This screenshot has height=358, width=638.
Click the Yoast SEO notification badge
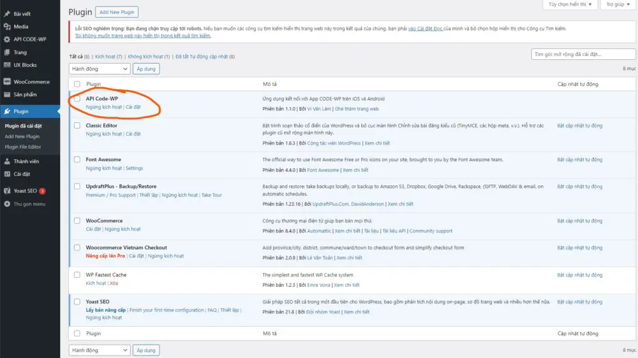click(42, 191)
